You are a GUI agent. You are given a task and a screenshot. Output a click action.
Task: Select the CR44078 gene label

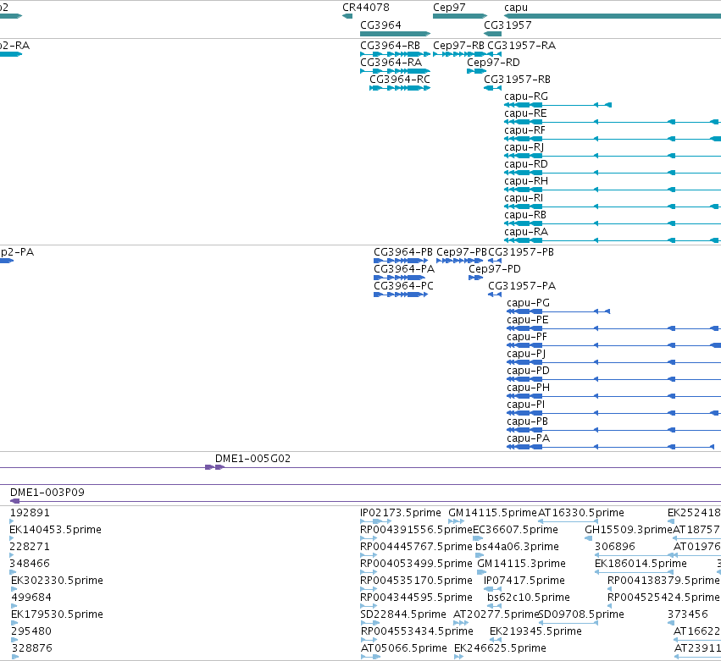(x=365, y=8)
